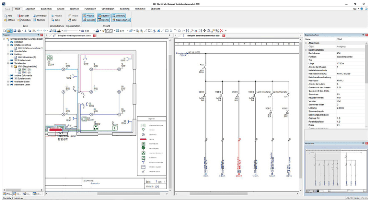The image size is (370, 201).
Task: Select the Text tool in the drawing toolbar
Action: click(x=154, y=30)
